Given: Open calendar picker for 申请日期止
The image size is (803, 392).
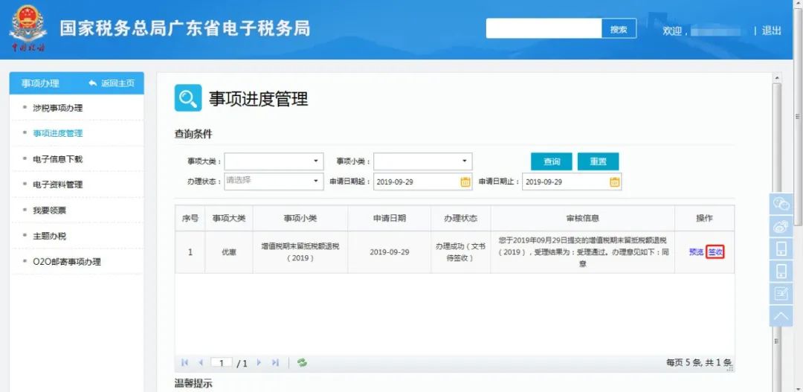Looking at the screenshot, I should pyautogui.click(x=615, y=182).
